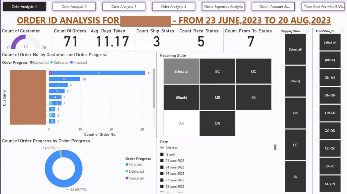Click the Invoiced legend marker of donut chart
Image resolution: width=347 pixels, height=194 pixels.
click(127, 164)
